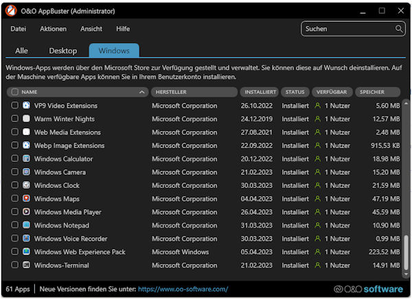Click the Windows Calculator app icon
The image size is (412, 299).
(x=26, y=158)
